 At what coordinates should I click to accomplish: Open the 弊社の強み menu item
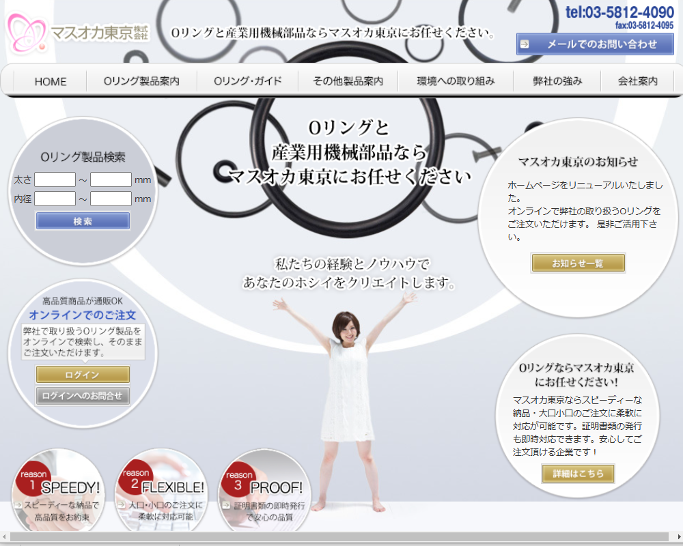pyautogui.click(x=557, y=81)
